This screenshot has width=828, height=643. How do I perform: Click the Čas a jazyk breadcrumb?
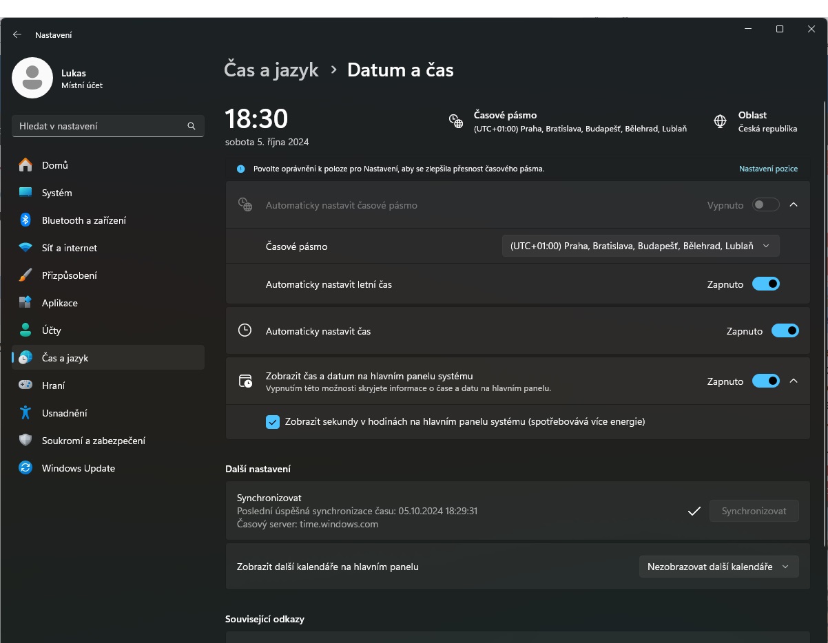(271, 70)
